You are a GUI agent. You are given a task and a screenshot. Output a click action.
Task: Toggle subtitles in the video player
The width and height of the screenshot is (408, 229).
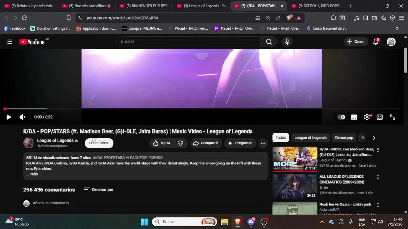(x=354, y=117)
